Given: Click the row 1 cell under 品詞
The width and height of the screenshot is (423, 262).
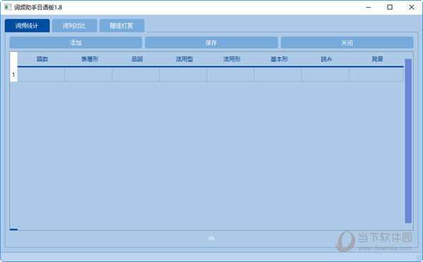Looking at the screenshot, I should tap(136, 75).
